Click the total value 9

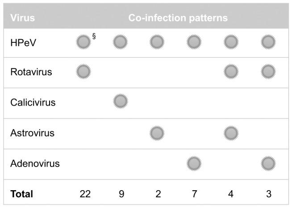(x=121, y=194)
